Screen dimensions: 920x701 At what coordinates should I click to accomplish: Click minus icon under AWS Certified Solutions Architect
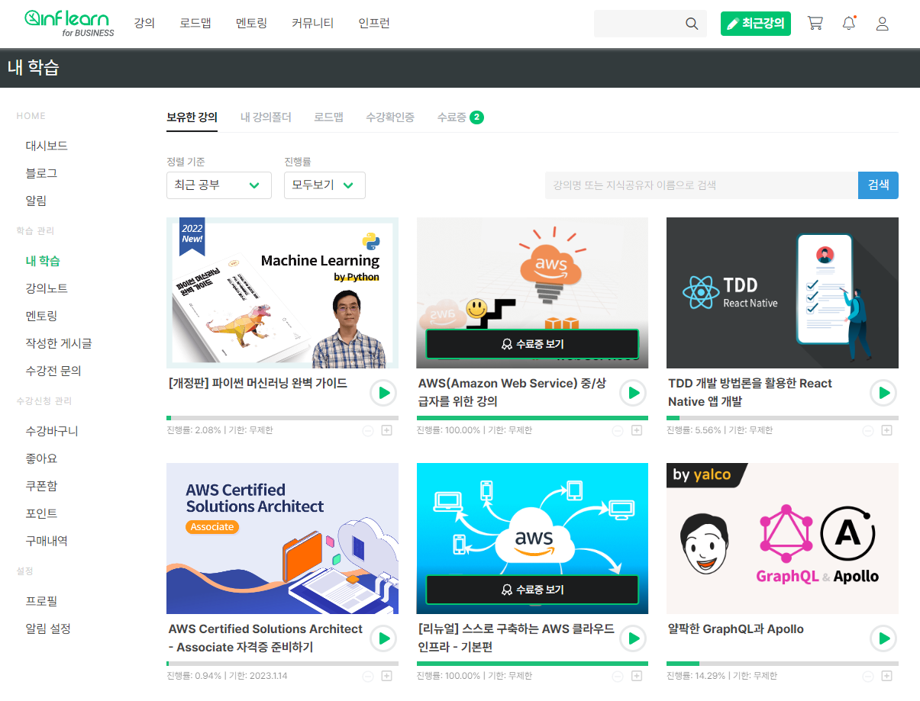pyautogui.click(x=368, y=676)
